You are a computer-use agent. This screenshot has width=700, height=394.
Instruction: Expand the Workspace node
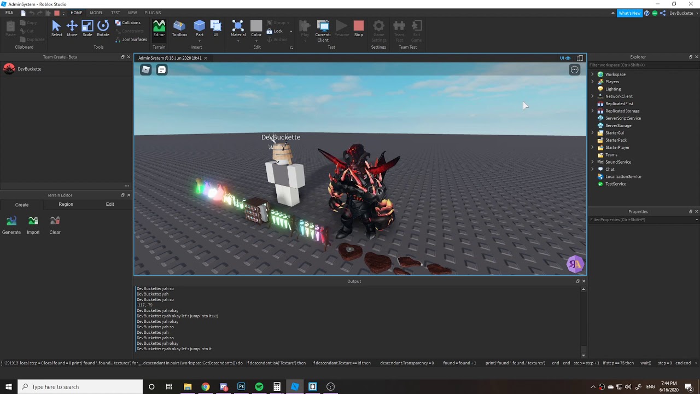click(x=592, y=74)
